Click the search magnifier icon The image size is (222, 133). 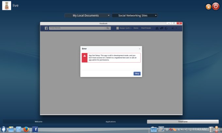pyautogui.click(x=108, y=28)
